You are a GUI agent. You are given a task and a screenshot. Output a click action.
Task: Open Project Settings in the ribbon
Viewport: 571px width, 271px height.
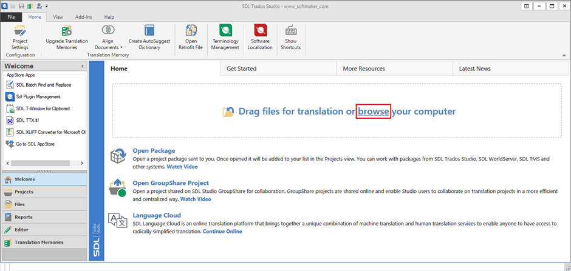19,38
